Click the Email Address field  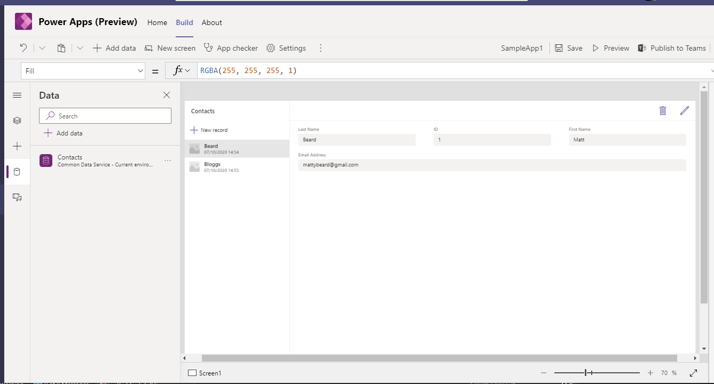pyautogui.click(x=492, y=165)
